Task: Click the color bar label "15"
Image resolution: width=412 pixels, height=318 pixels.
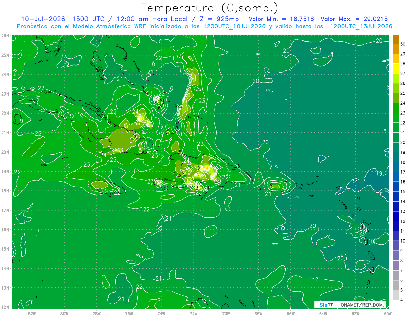Action: [403, 192]
